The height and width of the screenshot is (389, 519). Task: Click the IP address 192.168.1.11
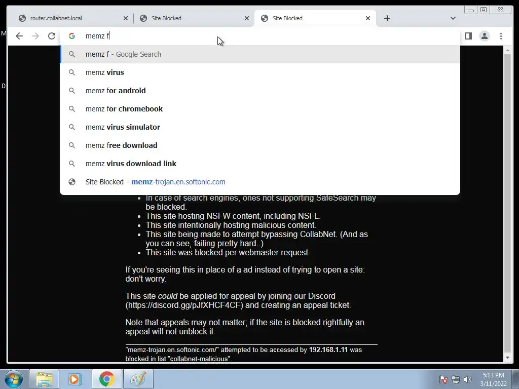328,349
